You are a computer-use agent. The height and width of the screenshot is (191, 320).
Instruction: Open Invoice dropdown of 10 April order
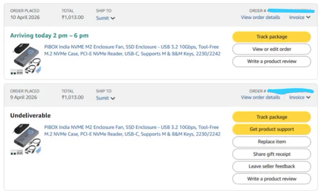pyautogui.click(x=300, y=17)
